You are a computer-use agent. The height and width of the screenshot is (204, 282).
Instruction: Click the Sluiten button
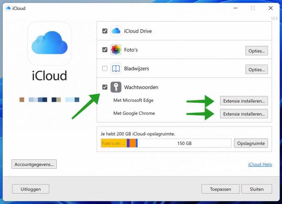click(x=257, y=189)
